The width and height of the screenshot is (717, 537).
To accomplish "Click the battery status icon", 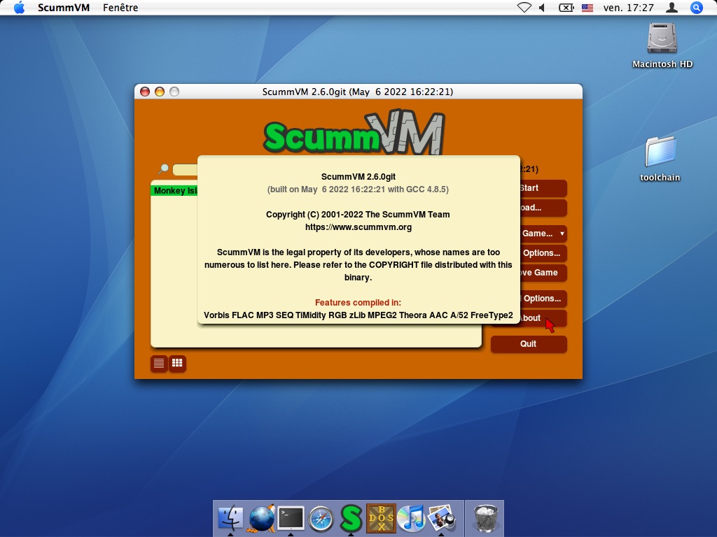I will tap(566, 7).
